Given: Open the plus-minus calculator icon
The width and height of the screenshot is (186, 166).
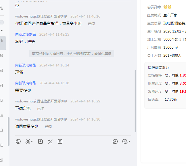Looking at the screenshot, I should (x=50, y=142).
